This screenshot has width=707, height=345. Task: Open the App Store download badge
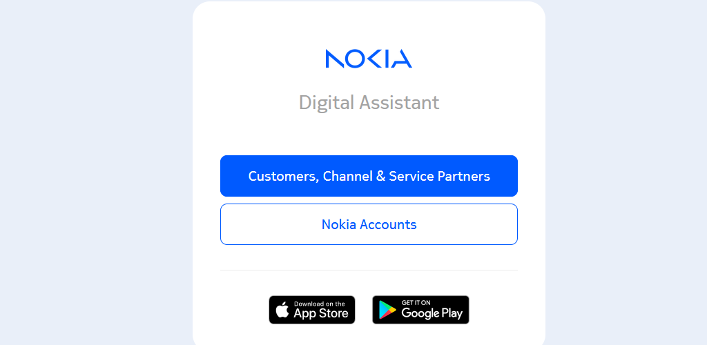click(312, 310)
